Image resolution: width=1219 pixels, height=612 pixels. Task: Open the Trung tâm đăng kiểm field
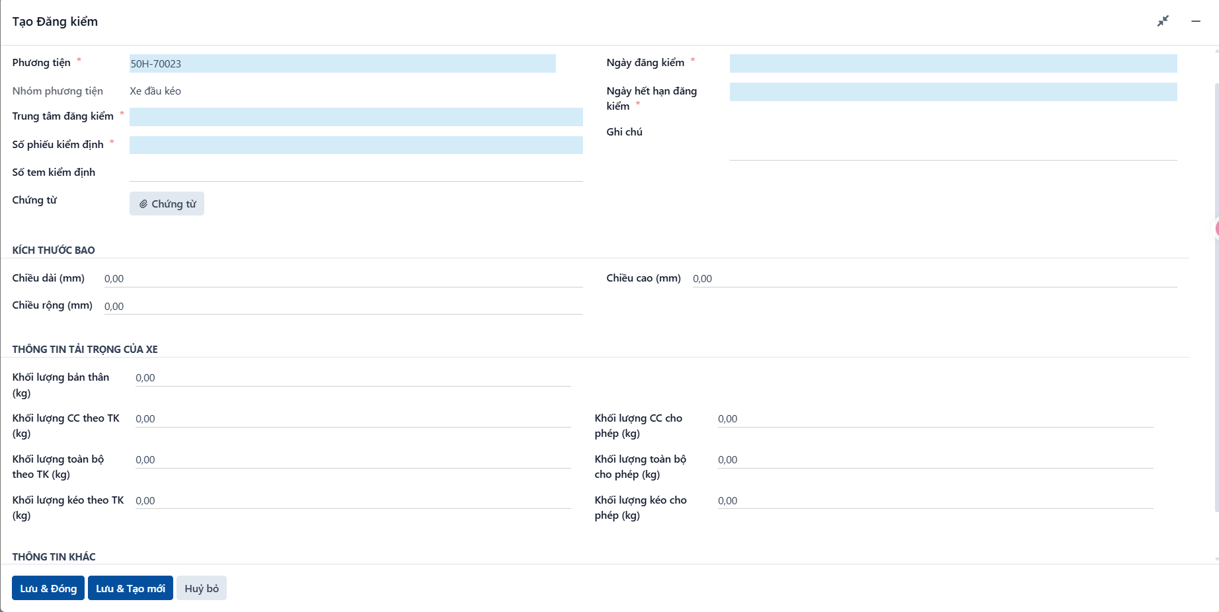pos(356,117)
